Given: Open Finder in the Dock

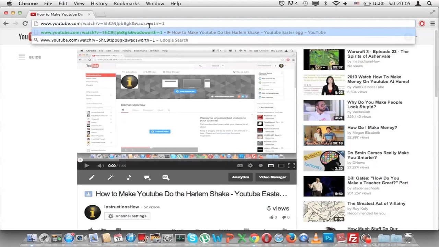Looking at the screenshot, I should [x=32, y=238].
